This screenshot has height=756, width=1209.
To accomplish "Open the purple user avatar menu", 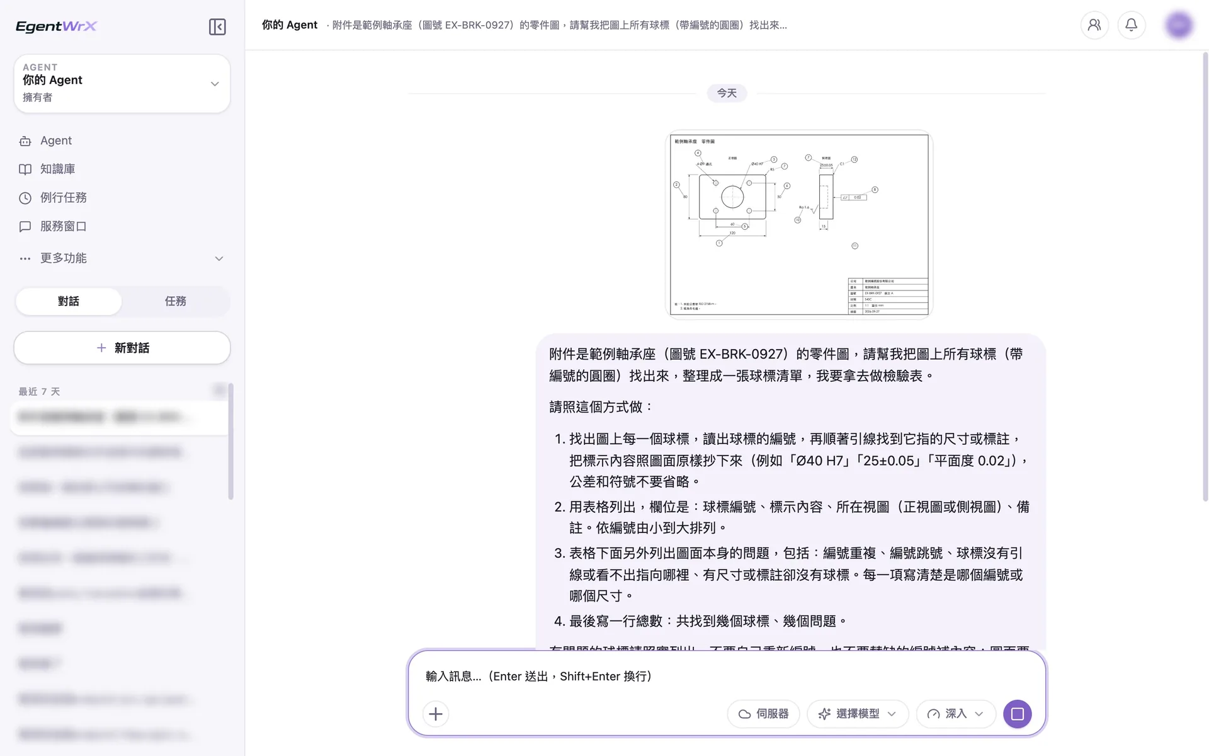I will [1179, 25].
